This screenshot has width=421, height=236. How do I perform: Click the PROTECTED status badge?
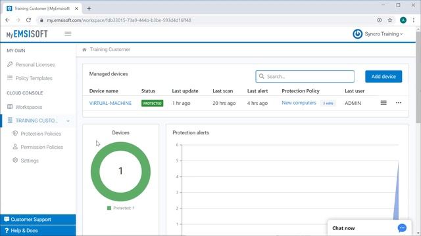(x=152, y=104)
